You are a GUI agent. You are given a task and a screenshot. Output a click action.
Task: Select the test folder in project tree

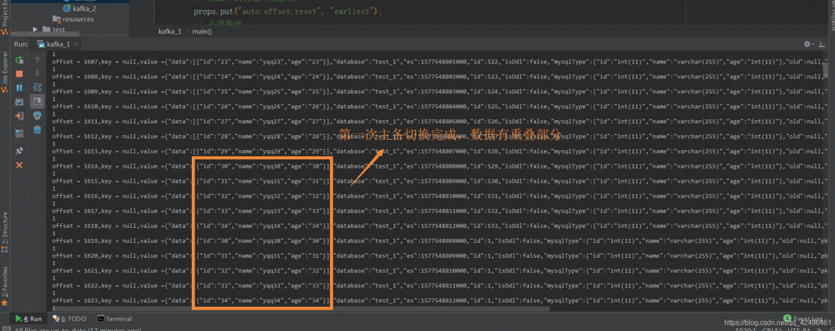53,29
